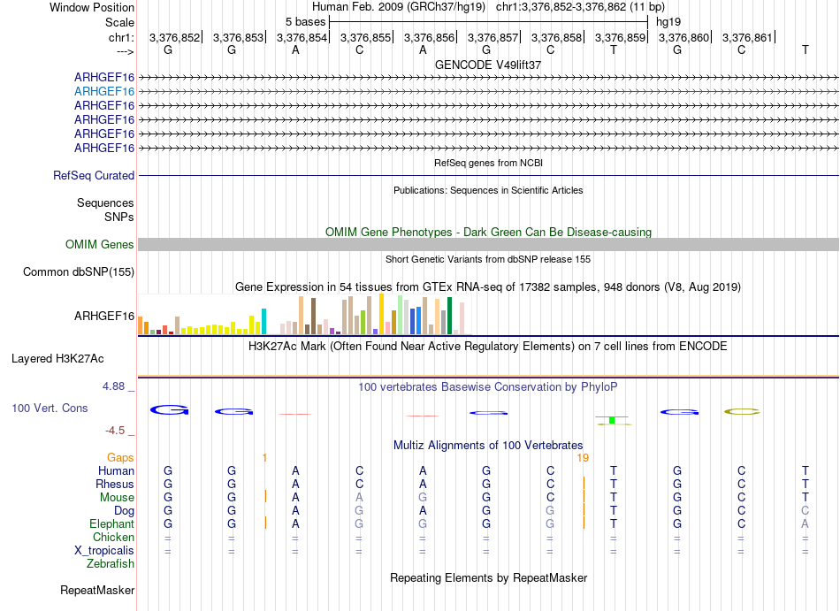This screenshot has height=611, width=840.
Task: Click the chr1:3,376,852-3,376,862 (11 bp) position text
Action: tap(580, 7)
